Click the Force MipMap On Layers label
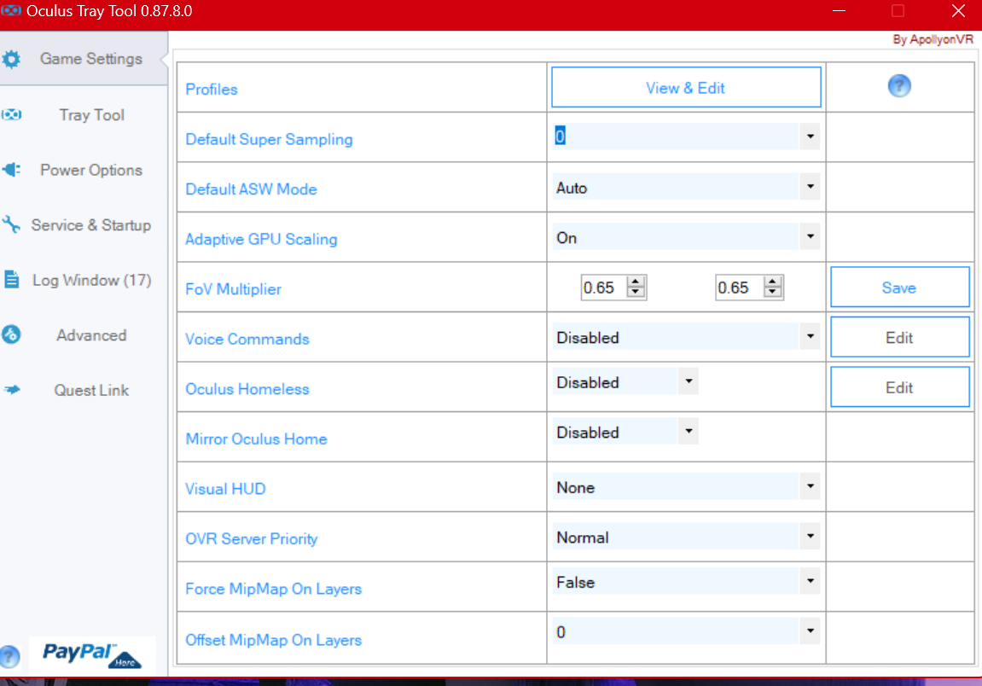Viewport: 982px width, 686px height. 274,590
